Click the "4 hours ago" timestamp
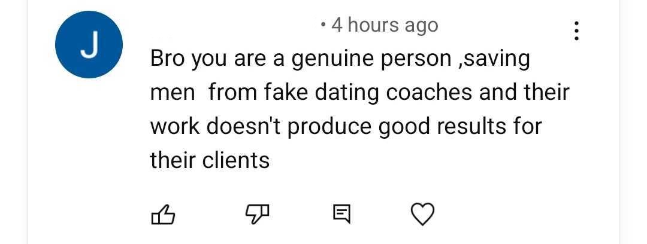 385,25
